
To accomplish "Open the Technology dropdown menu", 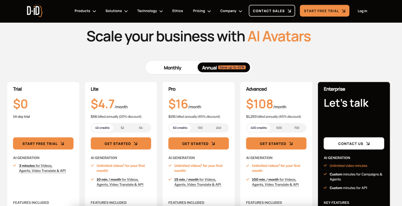I will 150,11.
